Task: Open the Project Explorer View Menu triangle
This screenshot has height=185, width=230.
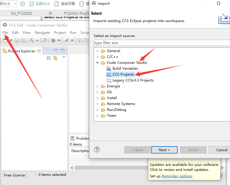Action: [64, 57]
